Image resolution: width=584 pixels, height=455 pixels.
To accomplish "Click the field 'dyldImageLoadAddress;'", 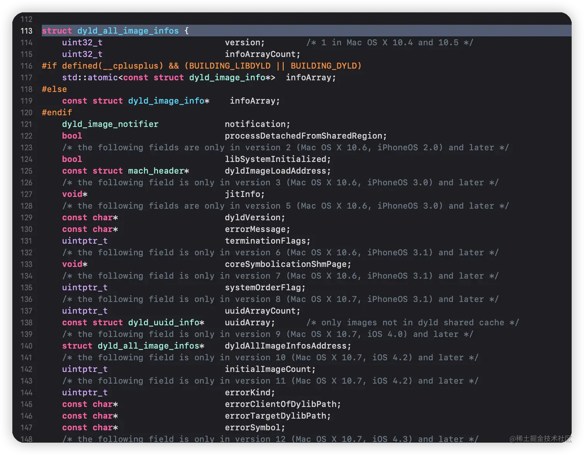I will [278, 171].
